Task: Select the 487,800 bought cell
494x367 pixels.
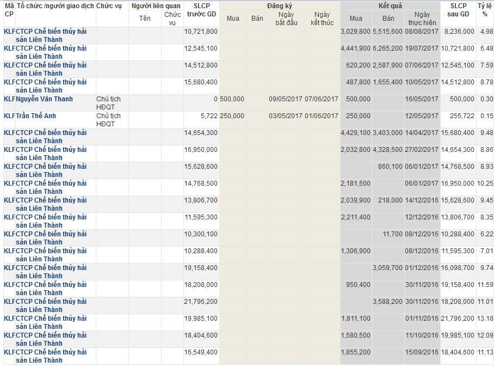Action: click(358, 82)
